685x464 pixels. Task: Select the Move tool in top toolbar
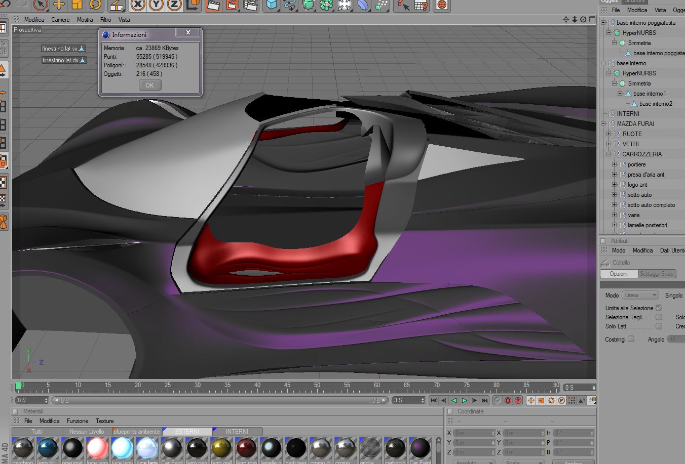tap(59, 5)
